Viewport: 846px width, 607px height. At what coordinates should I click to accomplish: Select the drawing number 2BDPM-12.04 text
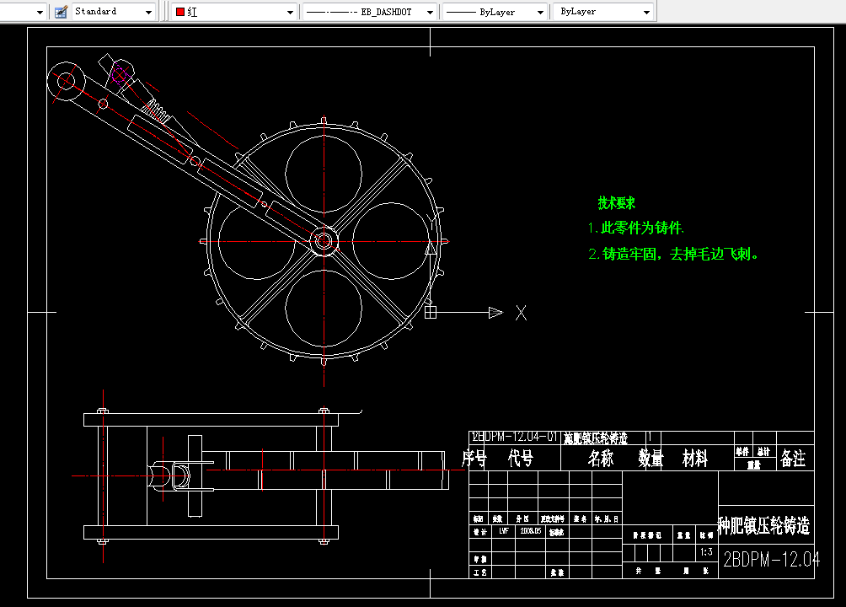coord(772,560)
